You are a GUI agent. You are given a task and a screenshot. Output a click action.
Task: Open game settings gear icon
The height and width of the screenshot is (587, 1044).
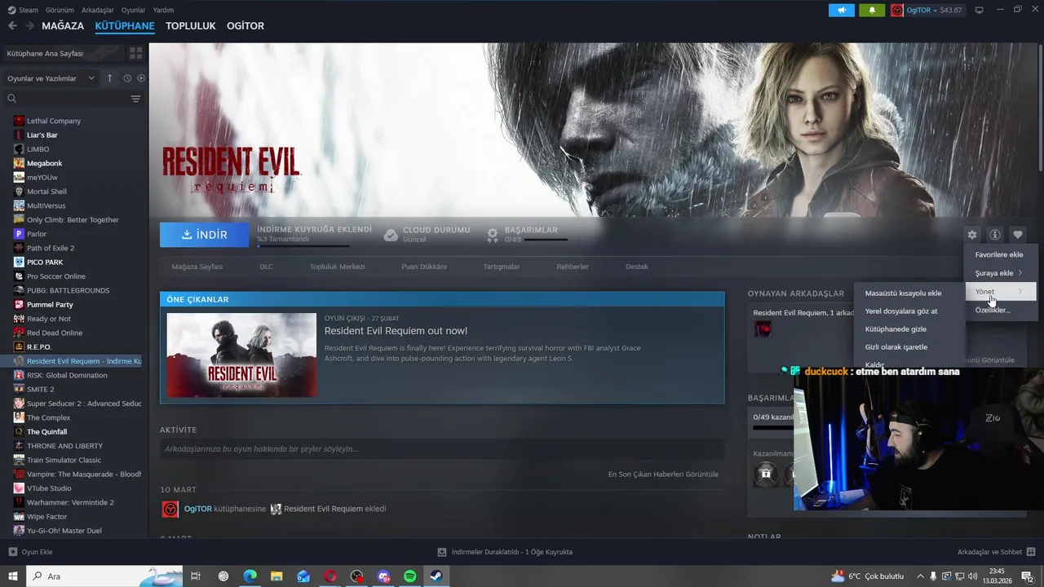click(972, 235)
